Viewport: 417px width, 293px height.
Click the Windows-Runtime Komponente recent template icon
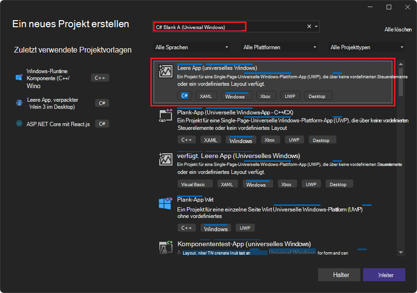point(19,78)
